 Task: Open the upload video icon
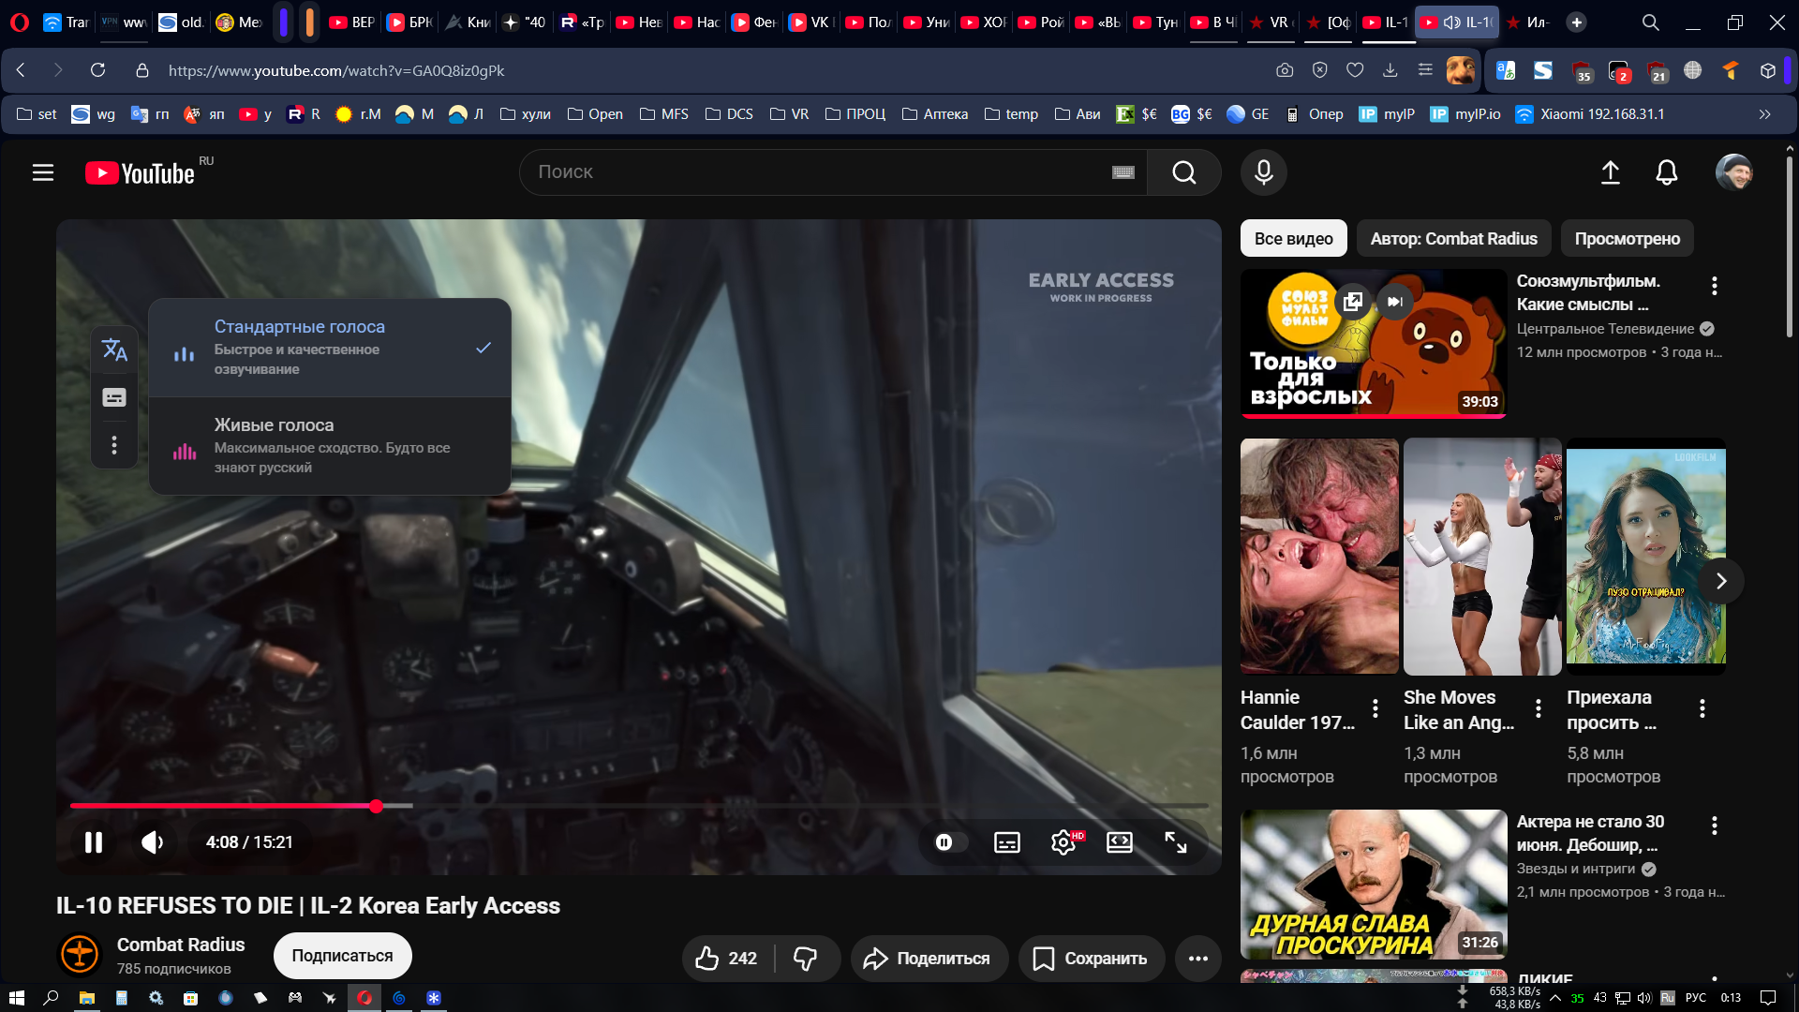1610,172
